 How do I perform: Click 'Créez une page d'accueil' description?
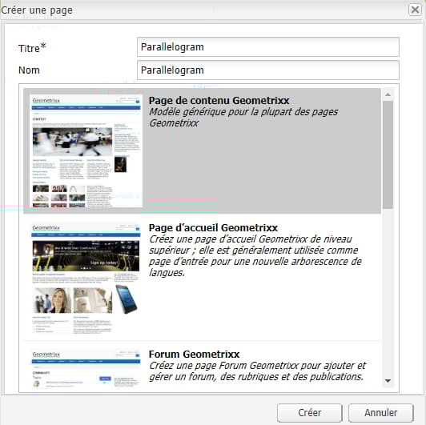(255, 256)
